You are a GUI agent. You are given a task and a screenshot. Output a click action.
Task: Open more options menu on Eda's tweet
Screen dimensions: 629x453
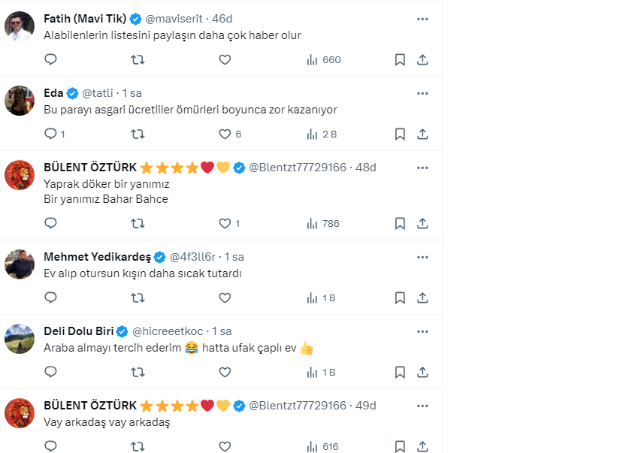(422, 93)
